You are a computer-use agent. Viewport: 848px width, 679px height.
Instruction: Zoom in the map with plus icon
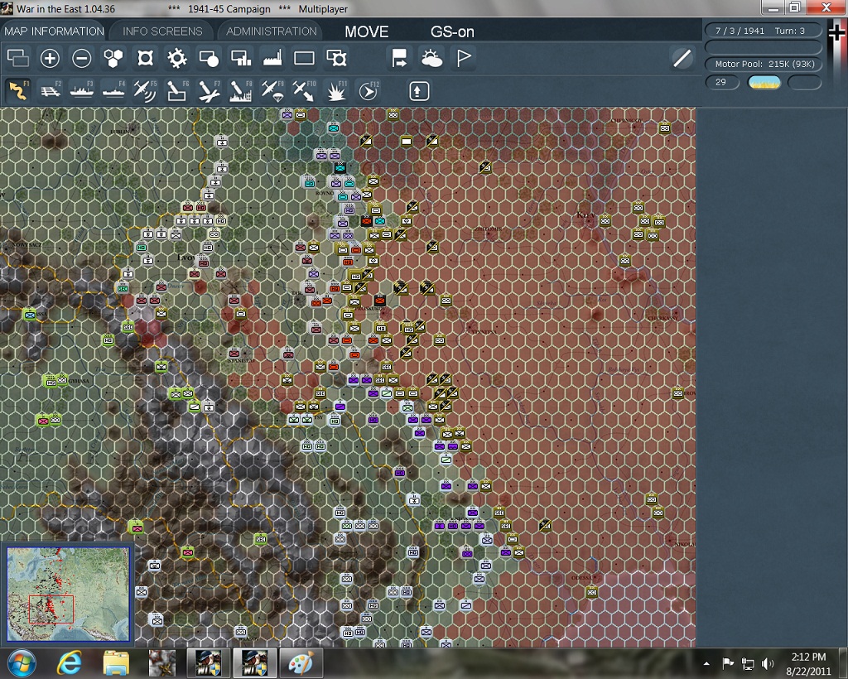pyautogui.click(x=50, y=58)
